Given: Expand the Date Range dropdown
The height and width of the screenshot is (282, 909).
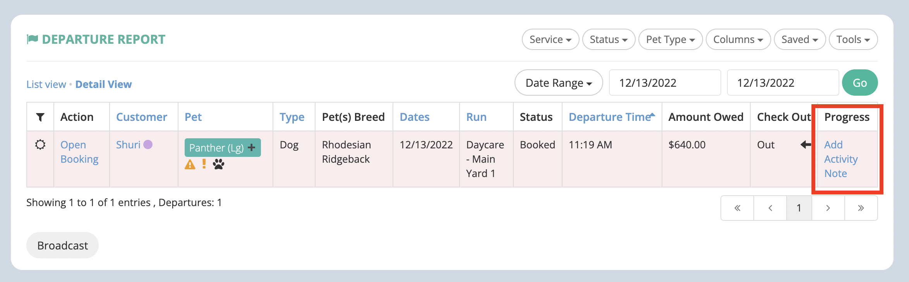Looking at the screenshot, I should point(559,83).
